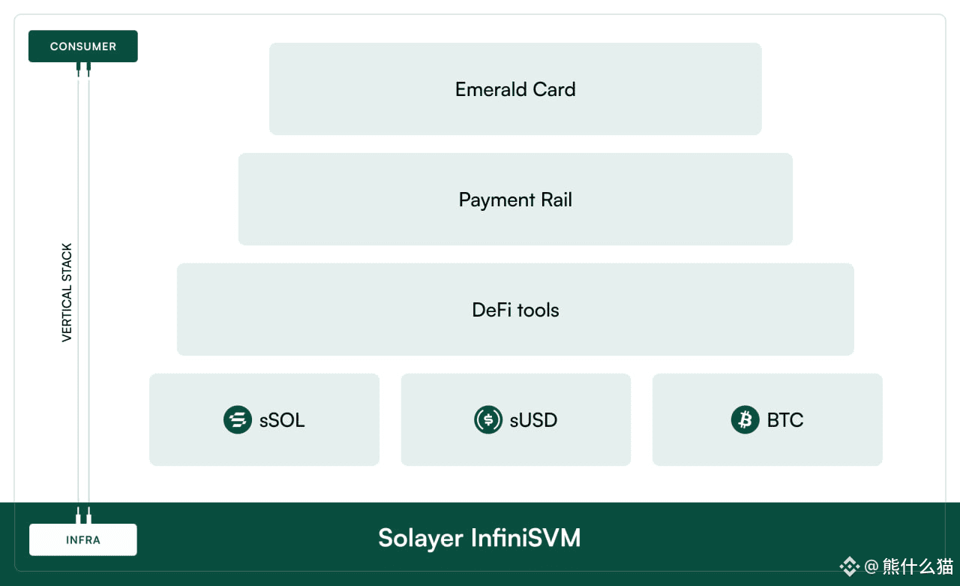Open the Emerald Card layer block
This screenshot has width=960, height=586.
click(515, 89)
